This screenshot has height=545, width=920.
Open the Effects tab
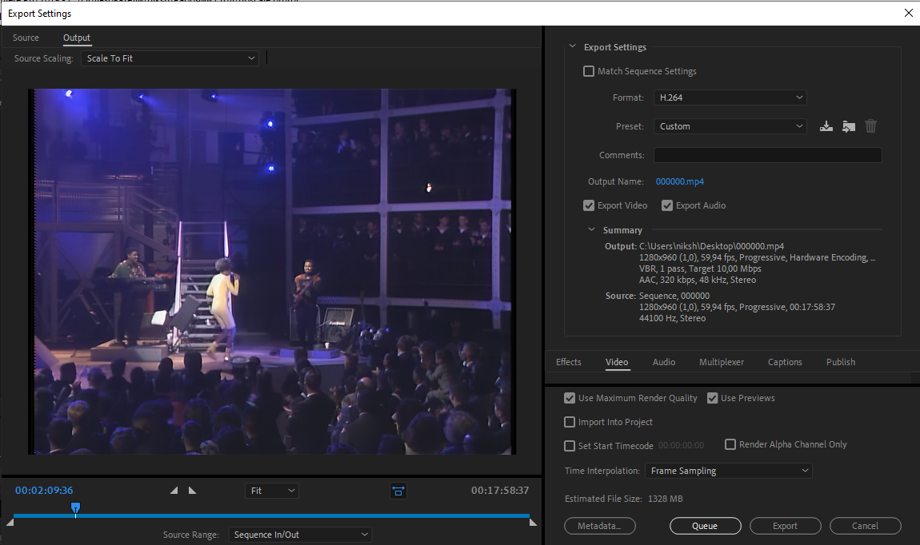[x=569, y=362]
